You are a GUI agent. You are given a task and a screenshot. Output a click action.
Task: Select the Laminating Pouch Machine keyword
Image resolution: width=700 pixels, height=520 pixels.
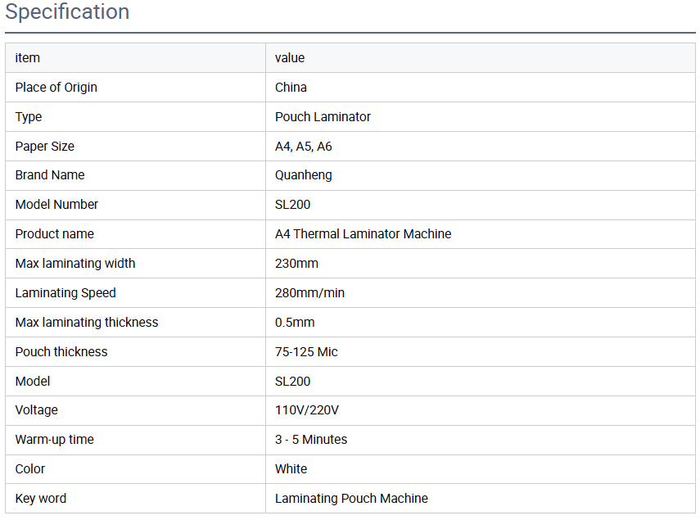coord(351,499)
